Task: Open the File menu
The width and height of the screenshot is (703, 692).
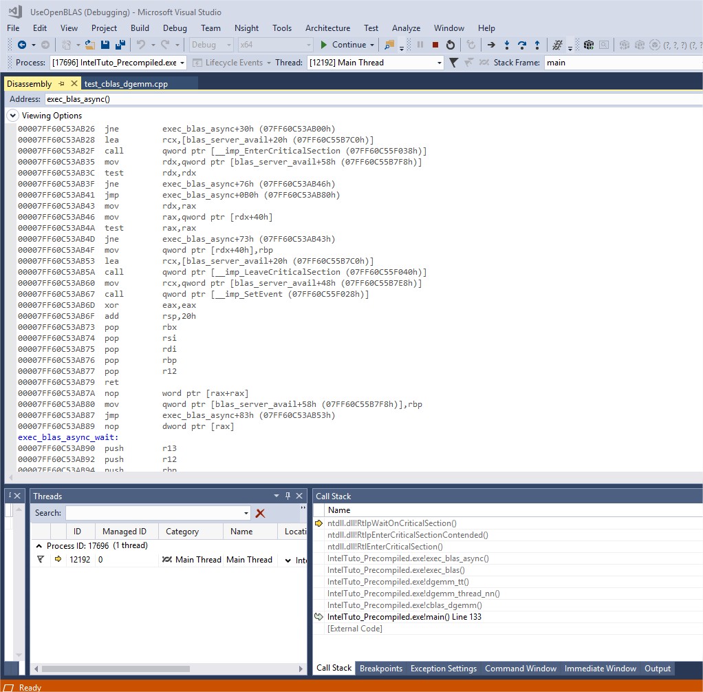Action: 13,28
